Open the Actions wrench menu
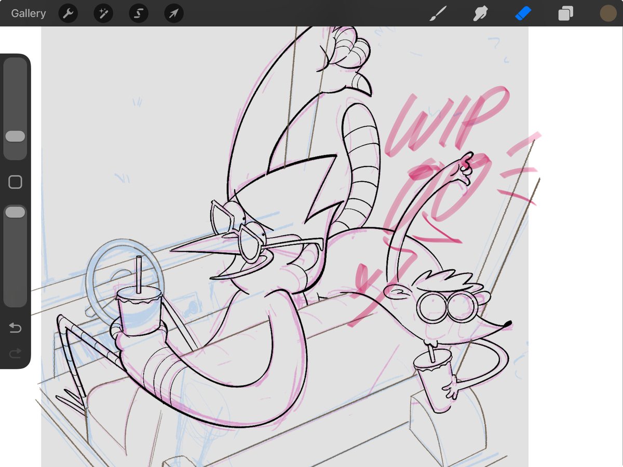This screenshot has height=467, width=623. coord(68,13)
